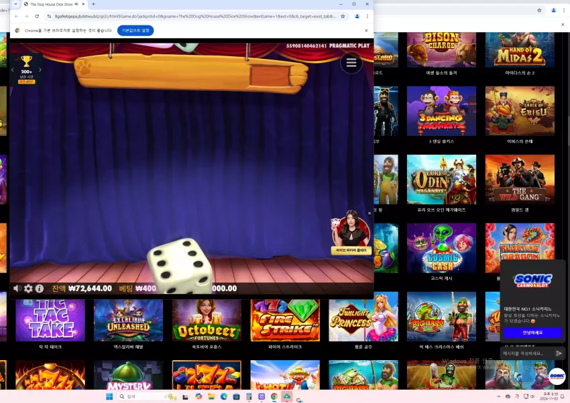This screenshot has width=570, height=403.
Task: Open Microsoft Store from taskbar
Action: click(236, 396)
